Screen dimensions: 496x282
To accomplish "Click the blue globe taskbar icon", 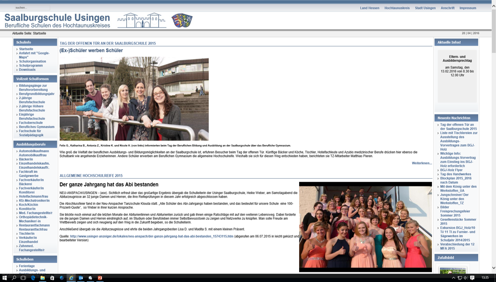I will coord(61,278).
